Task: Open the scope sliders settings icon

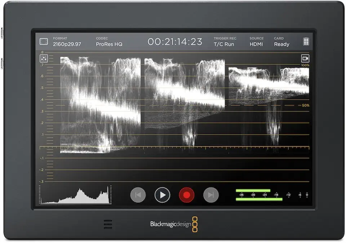Action: [x=44, y=58]
